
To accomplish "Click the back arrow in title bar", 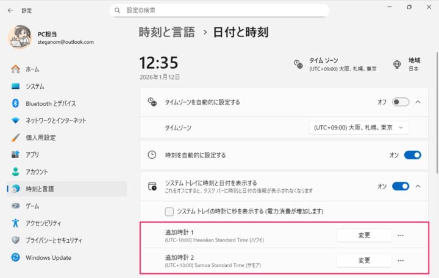I will [x=10, y=10].
